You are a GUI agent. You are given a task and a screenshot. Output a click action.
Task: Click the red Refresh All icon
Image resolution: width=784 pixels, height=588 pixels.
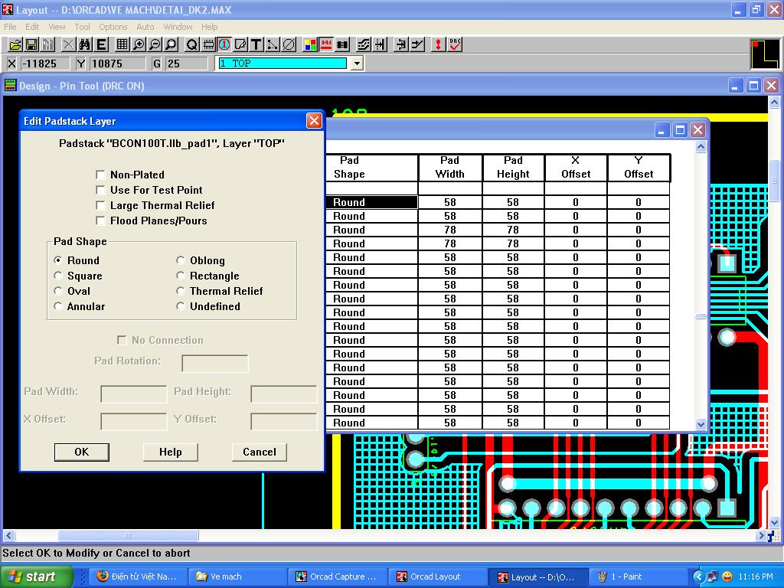(438, 45)
